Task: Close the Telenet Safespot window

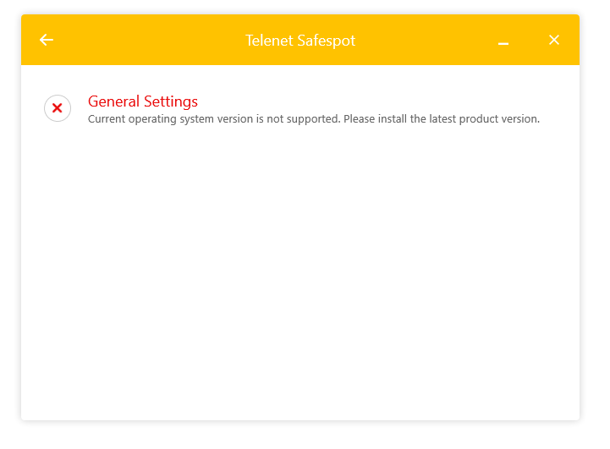Action: click(554, 40)
